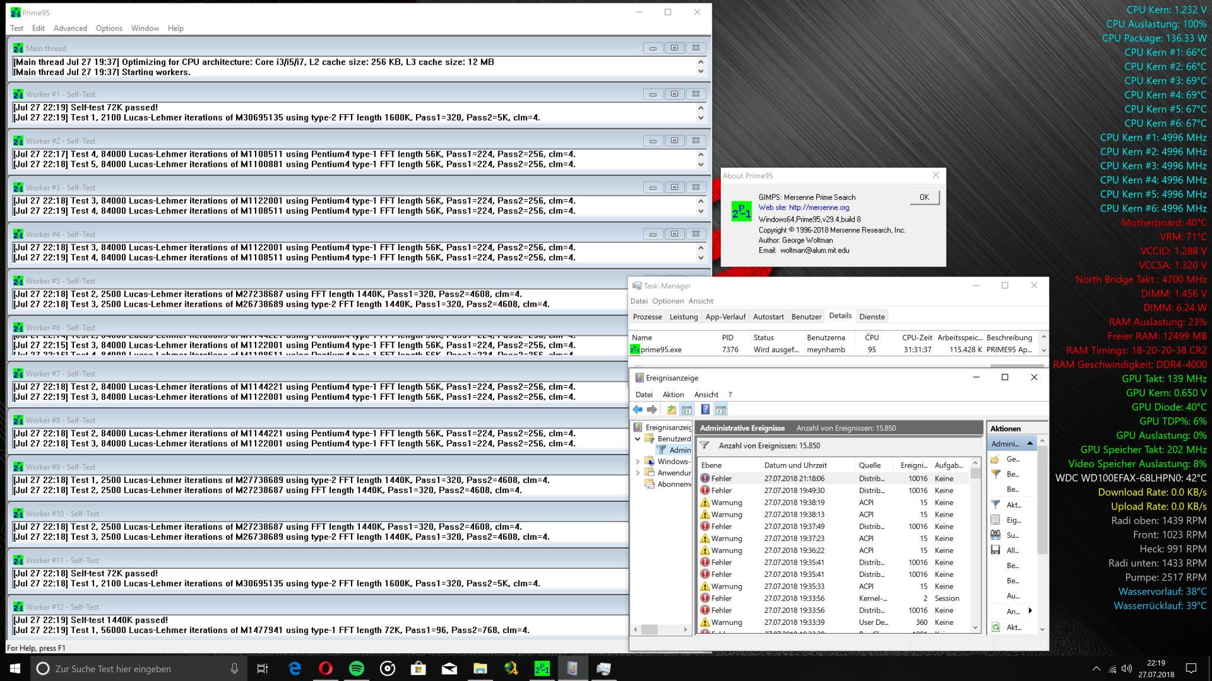The width and height of the screenshot is (1212, 681).
Task: Open Mail app from taskbar
Action: point(449,669)
